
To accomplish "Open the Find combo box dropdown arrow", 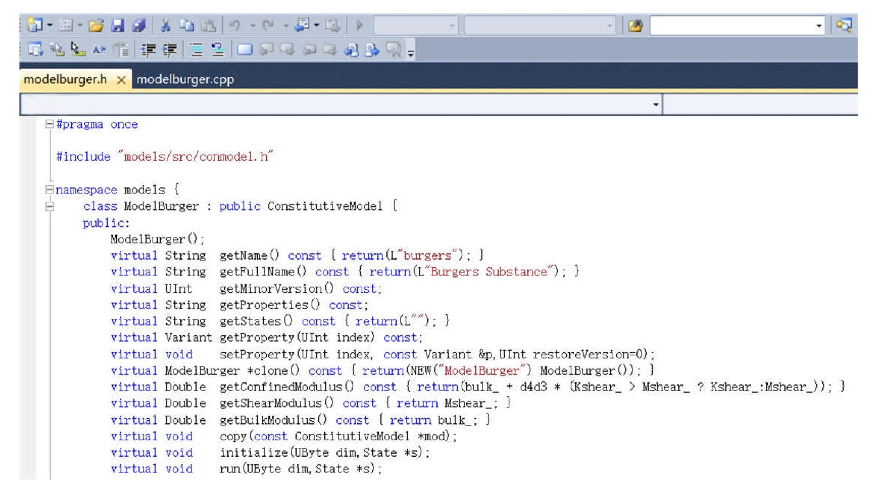I will tap(819, 25).
